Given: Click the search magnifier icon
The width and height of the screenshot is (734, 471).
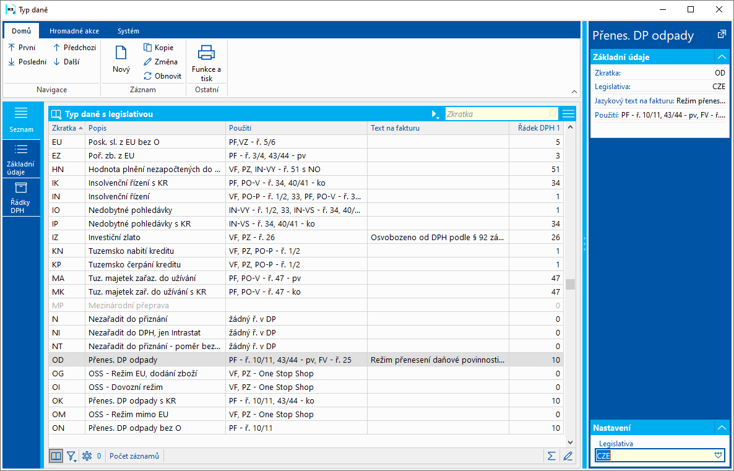Looking at the screenshot, I should [x=552, y=114].
